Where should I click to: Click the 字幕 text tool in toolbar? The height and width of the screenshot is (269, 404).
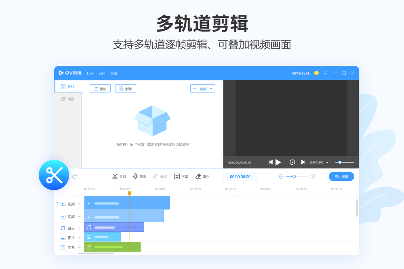(181, 177)
